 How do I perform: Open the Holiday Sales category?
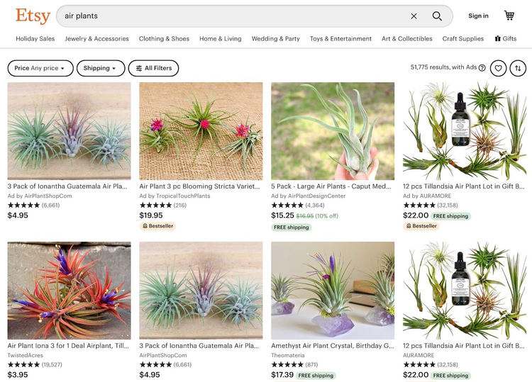pyautogui.click(x=35, y=39)
